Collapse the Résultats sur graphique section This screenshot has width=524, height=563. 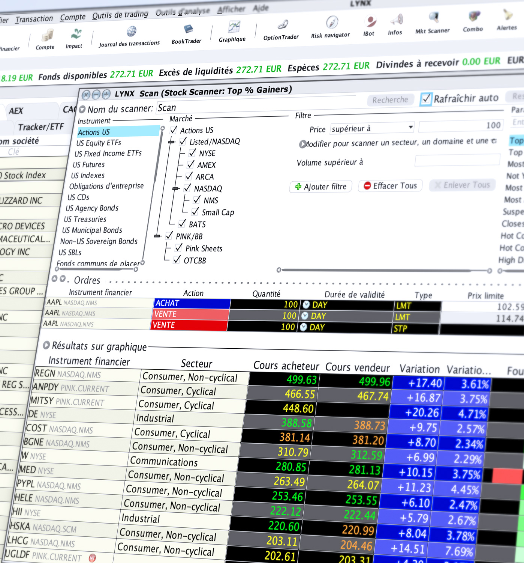pos(46,345)
